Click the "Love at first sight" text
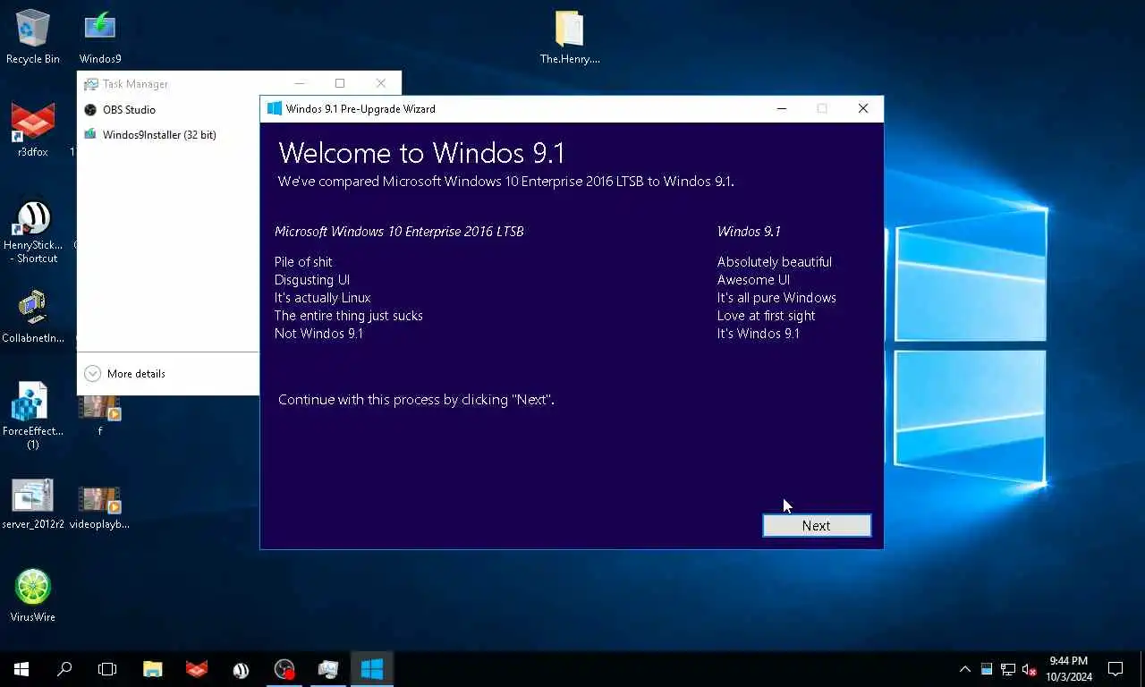The height and width of the screenshot is (687, 1145). tap(766, 316)
